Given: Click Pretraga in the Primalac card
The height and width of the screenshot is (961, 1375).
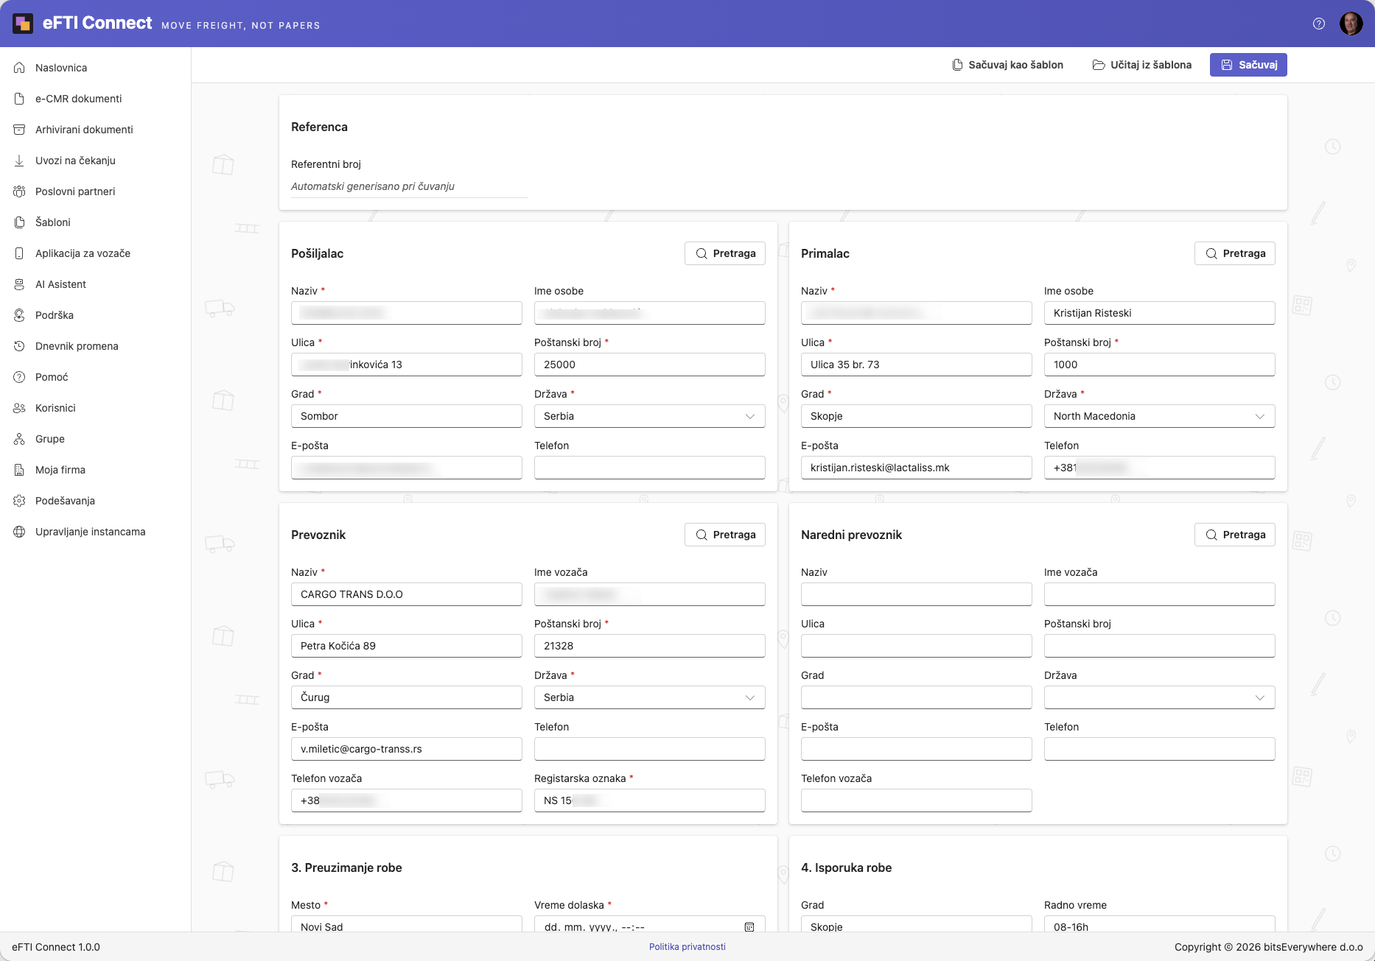Looking at the screenshot, I should [1235, 253].
